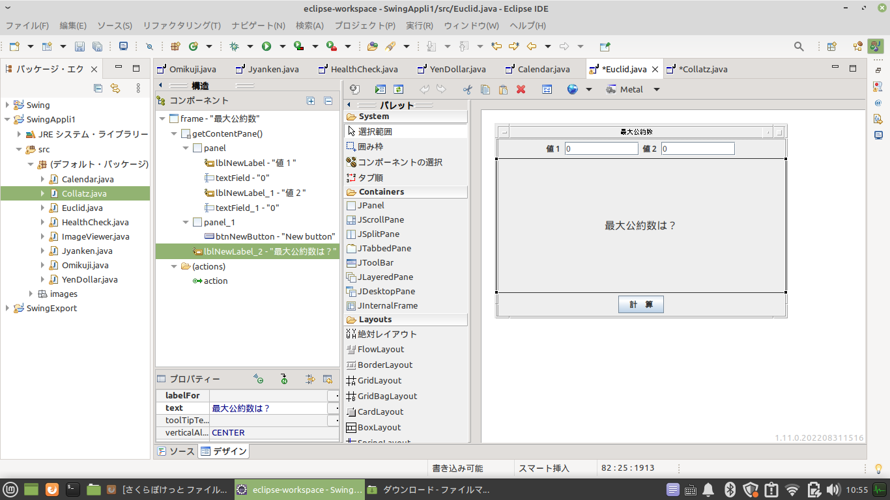Open dropdown arrow next to Debug button
This screenshot has width=890, height=500.
pos(250,46)
